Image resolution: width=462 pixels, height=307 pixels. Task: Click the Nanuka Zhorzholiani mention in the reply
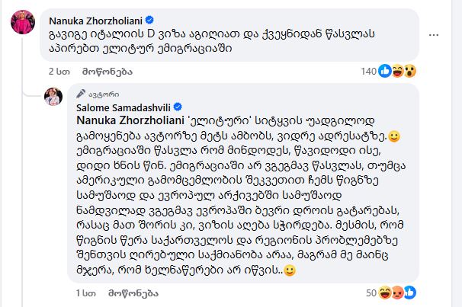(x=129, y=120)
